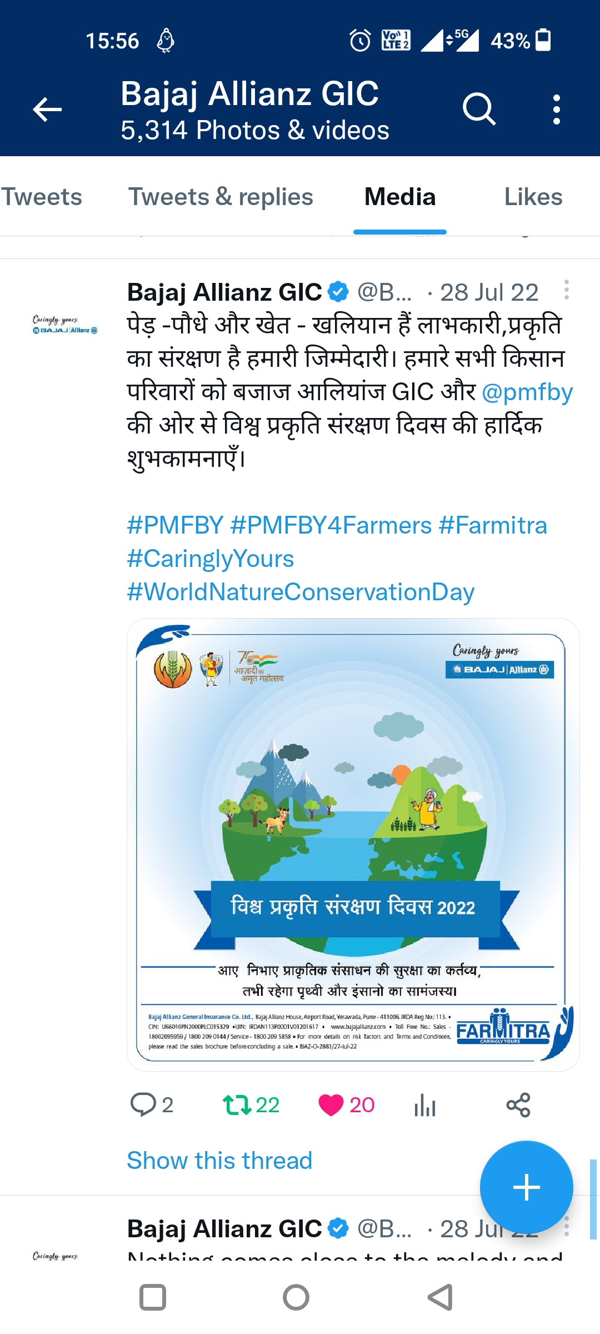Share the tweet via share icon

518,1104
